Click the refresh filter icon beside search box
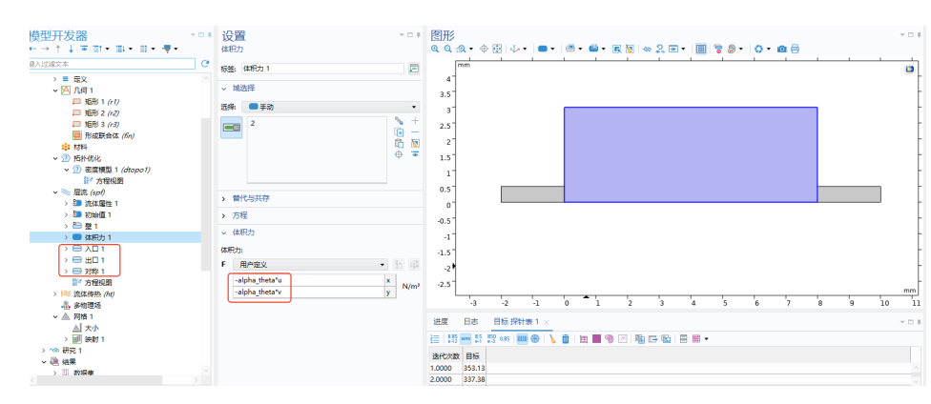The height and width of the screenshot is (404, 931). pos(205,64)
